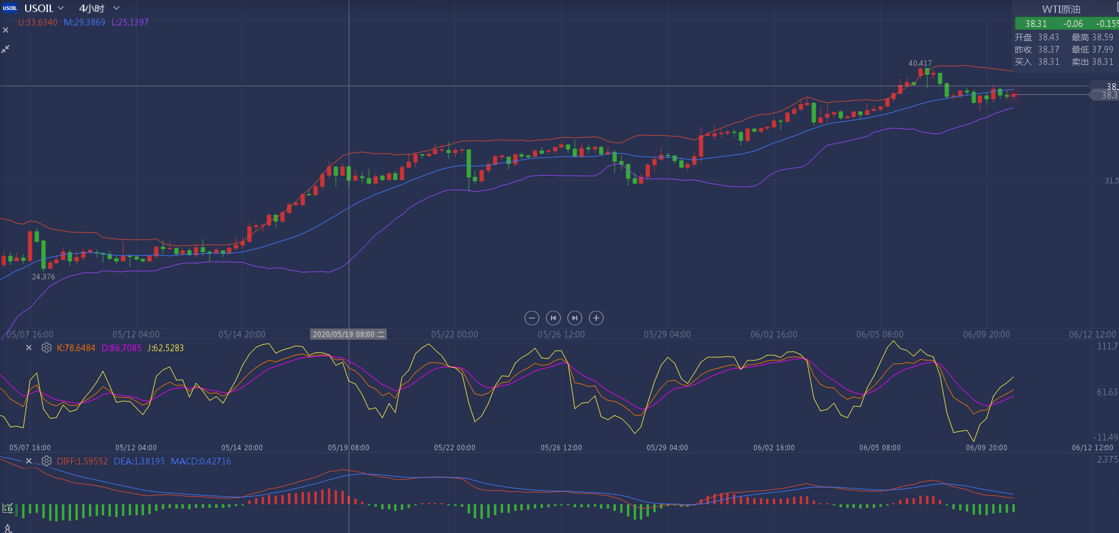Open MACD indicator settings gear

pos(47,461)
